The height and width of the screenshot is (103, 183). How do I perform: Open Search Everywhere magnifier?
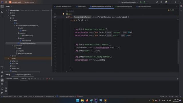tap(161, 2)
